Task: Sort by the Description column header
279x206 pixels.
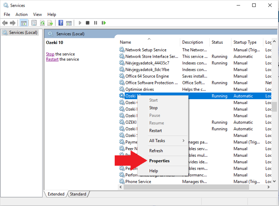Action: [195, 42]
